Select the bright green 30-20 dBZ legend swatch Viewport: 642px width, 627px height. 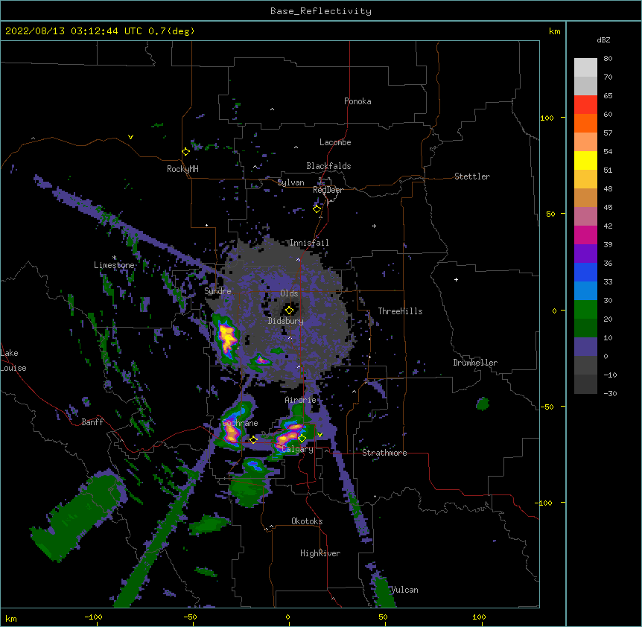585,310
